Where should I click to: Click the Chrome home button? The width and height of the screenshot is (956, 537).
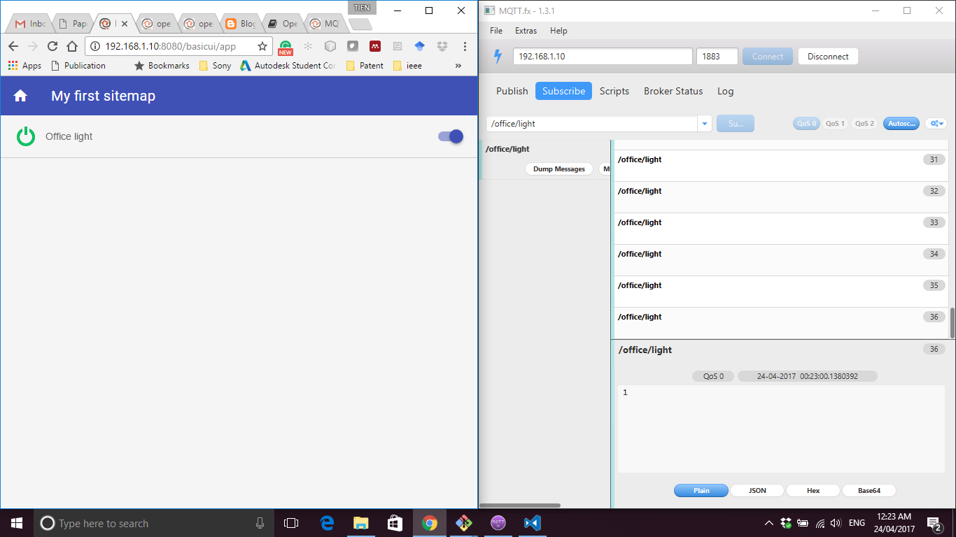73,46
